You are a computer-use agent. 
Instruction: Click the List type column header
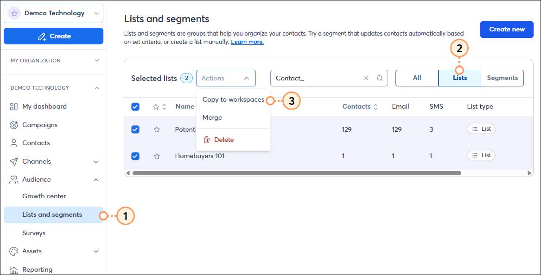tap(480, 107)
